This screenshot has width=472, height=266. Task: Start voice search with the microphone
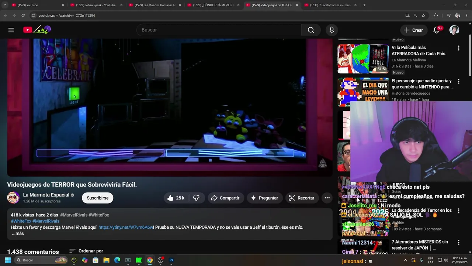(x=332, y=30)
